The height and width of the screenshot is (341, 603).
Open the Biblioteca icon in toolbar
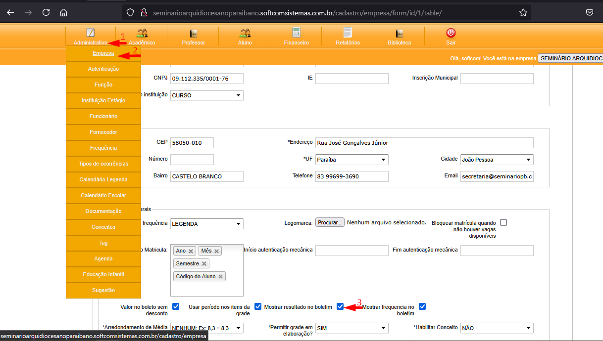coord(399,34)
